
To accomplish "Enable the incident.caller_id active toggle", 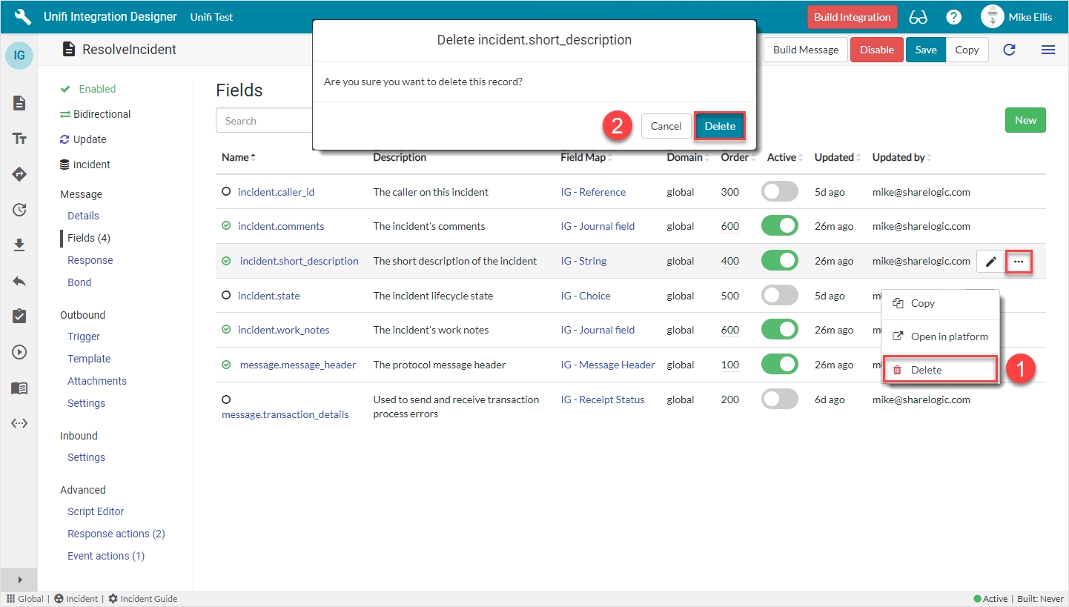I will [779, 191].
